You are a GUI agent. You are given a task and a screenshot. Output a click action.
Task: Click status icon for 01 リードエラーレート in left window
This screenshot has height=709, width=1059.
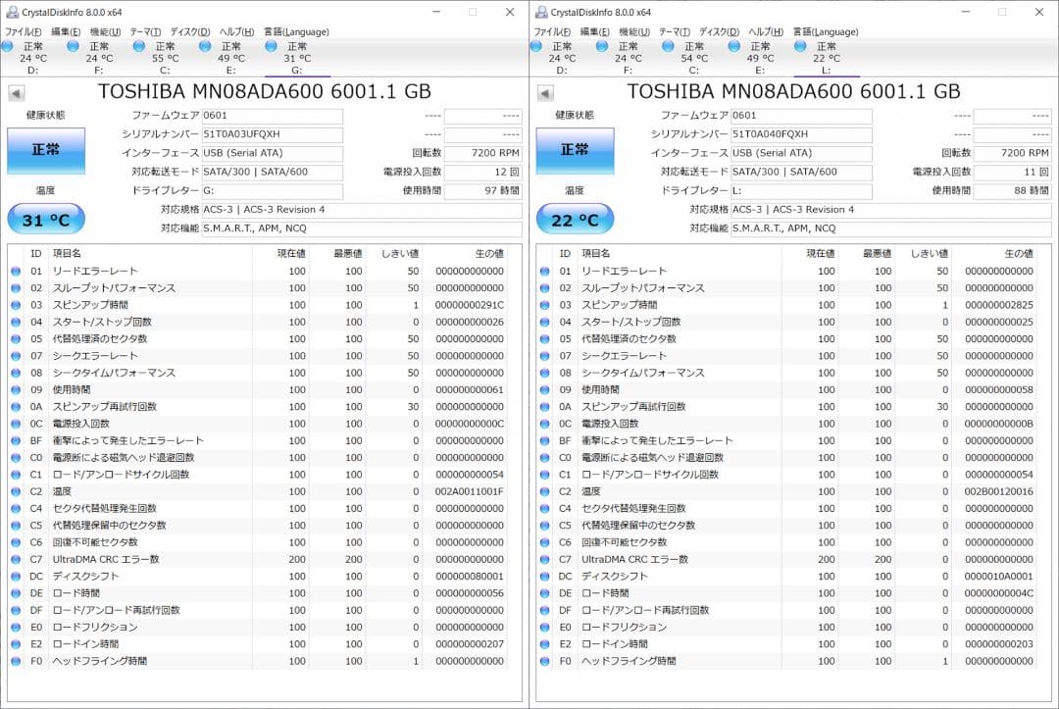coord(16,272)
